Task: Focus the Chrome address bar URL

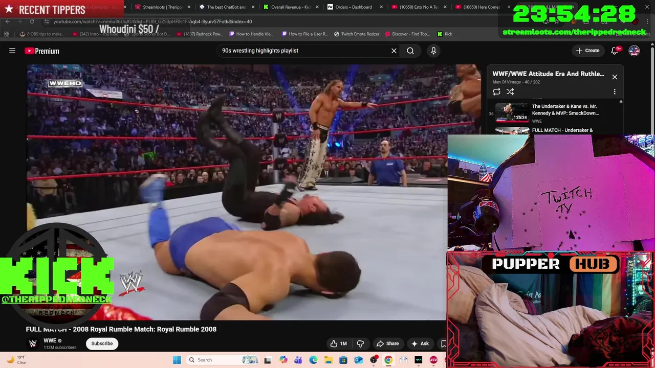Action: pyautogui.click(x=152, y=21)
